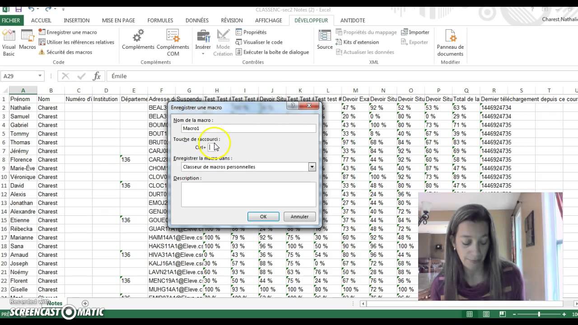The height and width of the screenshot is (325, 578).
Task: Switch to Normal view icon in status bar
Action: (470, 314)
